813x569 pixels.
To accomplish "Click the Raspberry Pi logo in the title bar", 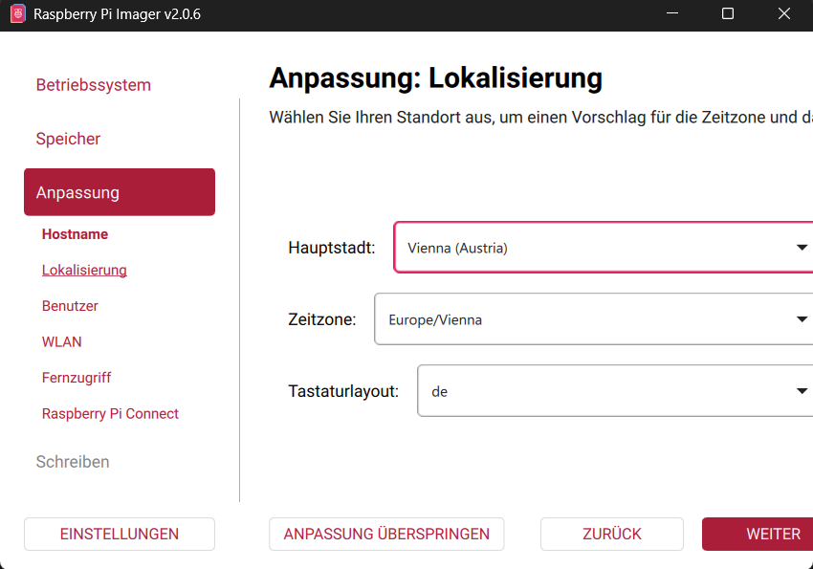I will pyautogui.click(x=15, y=14).
